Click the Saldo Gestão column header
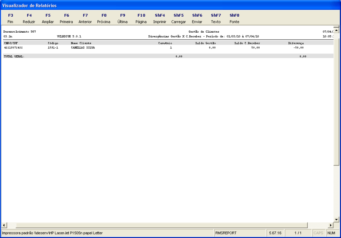This screenshot has width=341, height=238. (205, 43)
